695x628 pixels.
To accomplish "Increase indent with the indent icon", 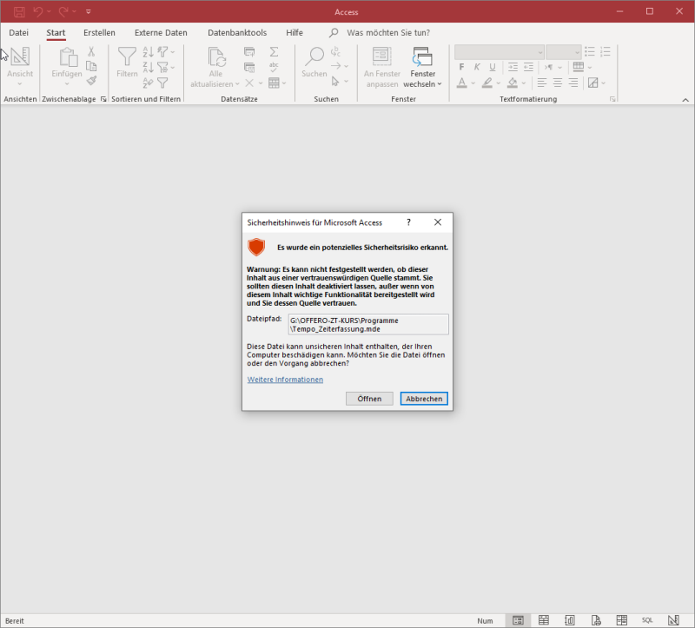I will (513, 67).
